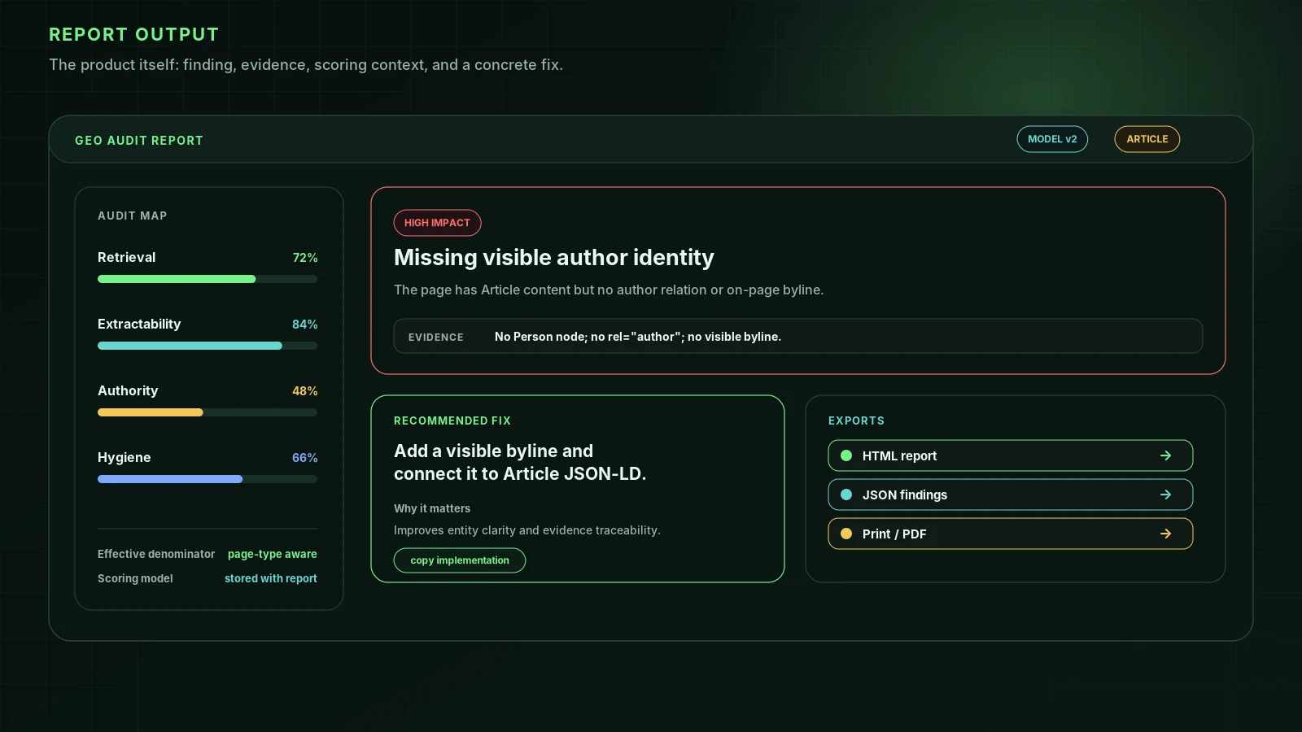
Task: Click the Authority 48% score
Action: [305, 391]
